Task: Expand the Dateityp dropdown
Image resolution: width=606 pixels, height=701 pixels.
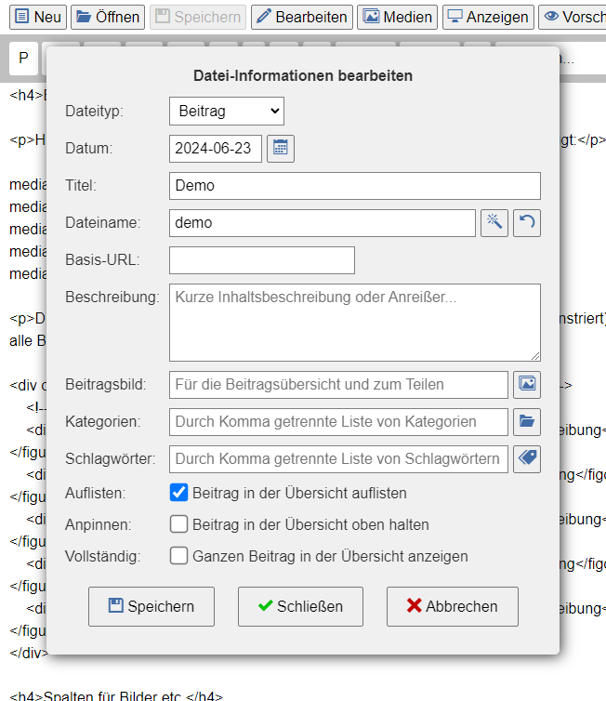Action: click(x=227, y=112)
